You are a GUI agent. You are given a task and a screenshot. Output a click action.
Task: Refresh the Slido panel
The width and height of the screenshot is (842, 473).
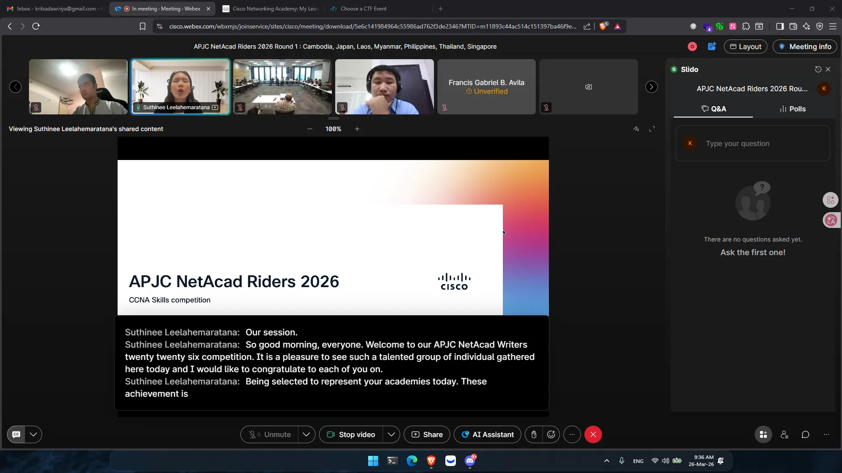tap(818, 69)
